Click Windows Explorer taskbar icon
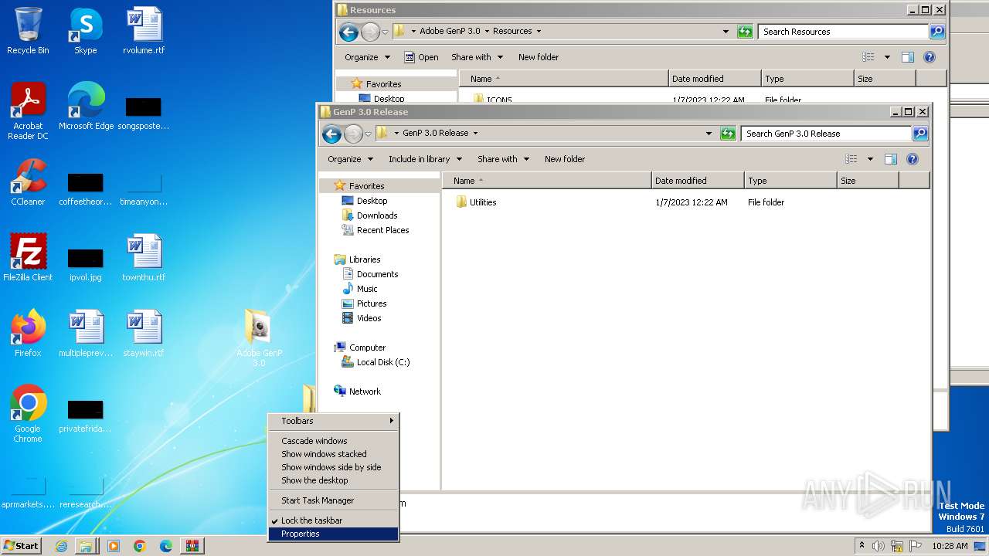 (86, 546)
